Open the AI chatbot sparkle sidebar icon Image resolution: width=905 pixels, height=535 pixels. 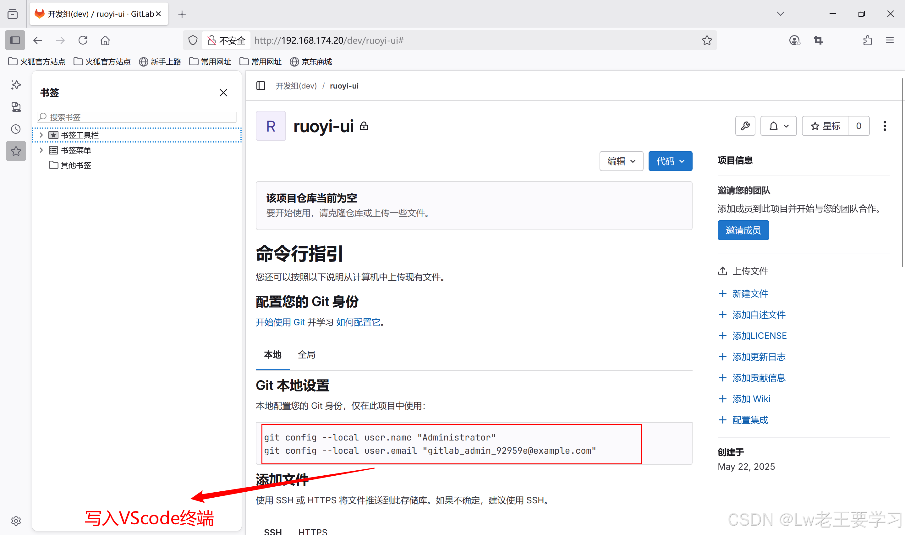pos(16,85)
